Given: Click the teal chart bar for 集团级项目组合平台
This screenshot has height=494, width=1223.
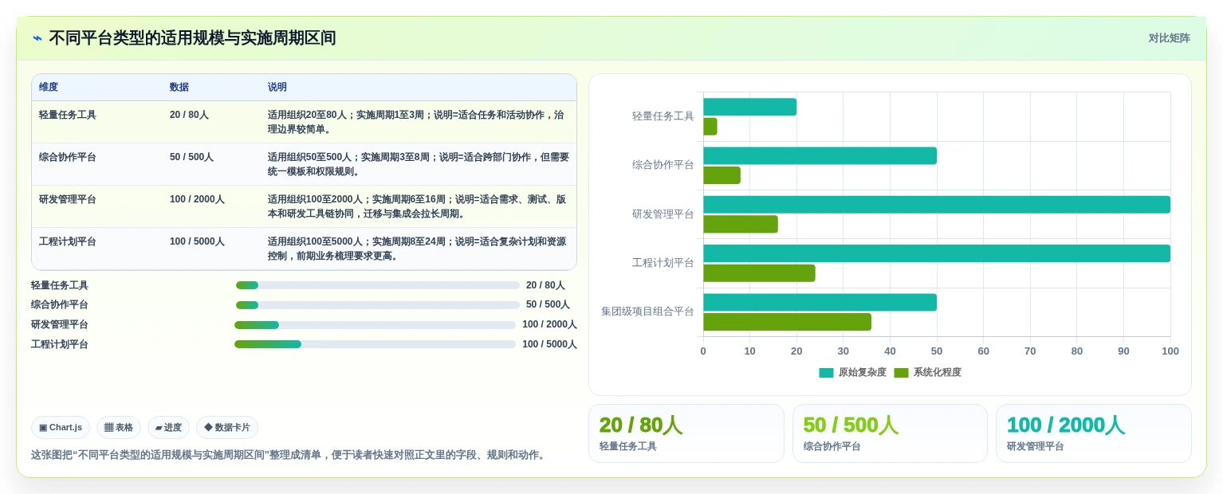Looking at the screenshot, I should tap(820, 303).
